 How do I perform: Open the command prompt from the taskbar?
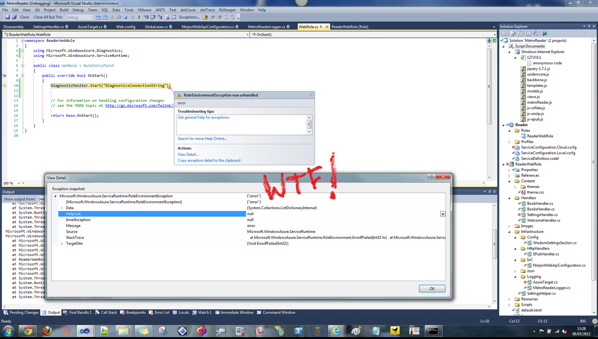click(x=433, y=331)
